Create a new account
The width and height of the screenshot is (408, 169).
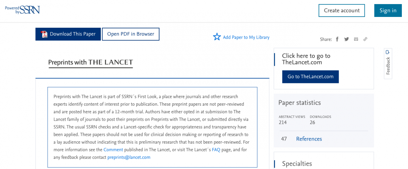(x=342, y=10)
